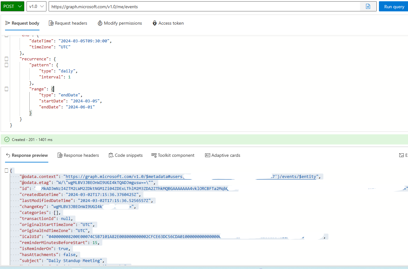Image resolution: width=408 pixels, height=269 pixels.
Task: Click the Modify permissions icon
Action: click(100, 23)
